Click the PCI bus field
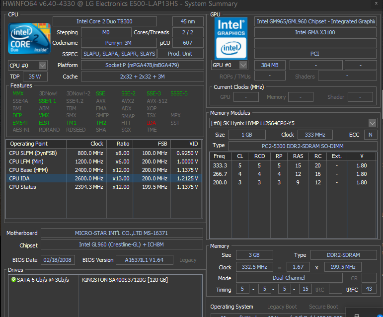 315,54
